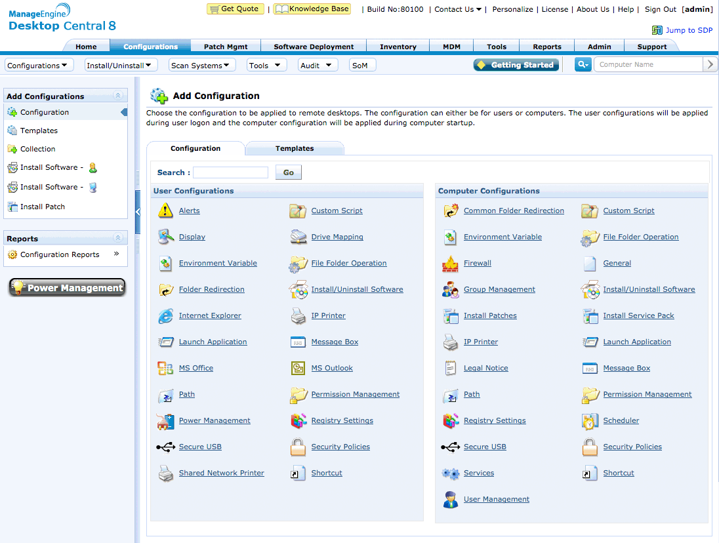
Task: Click the Power Management banner button
Action: pyautogui.click(x=67, y=287)
